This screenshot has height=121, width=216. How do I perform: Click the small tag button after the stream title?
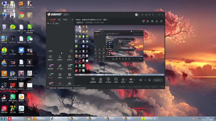pyautogui.click(x=105, y=20)
